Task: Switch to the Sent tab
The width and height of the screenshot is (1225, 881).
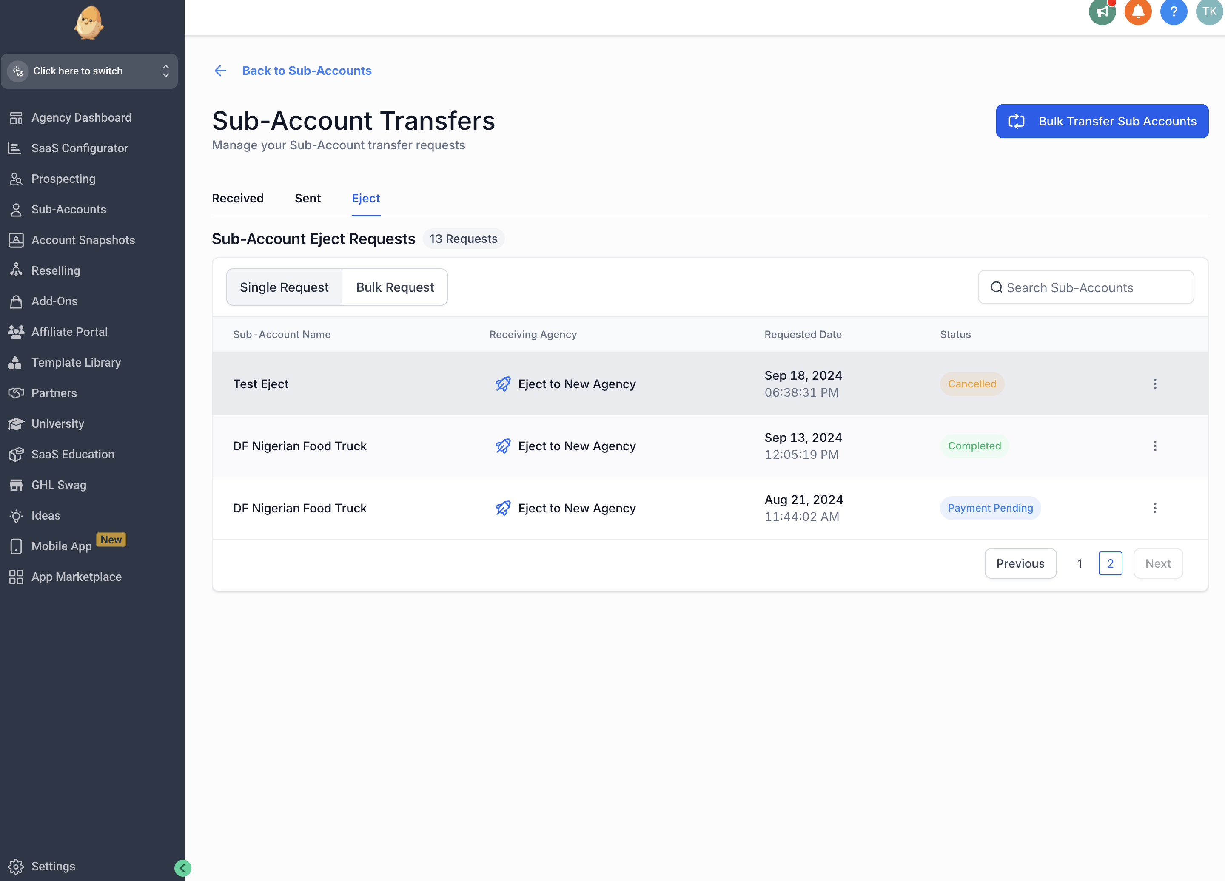Action: coord(308,198)
